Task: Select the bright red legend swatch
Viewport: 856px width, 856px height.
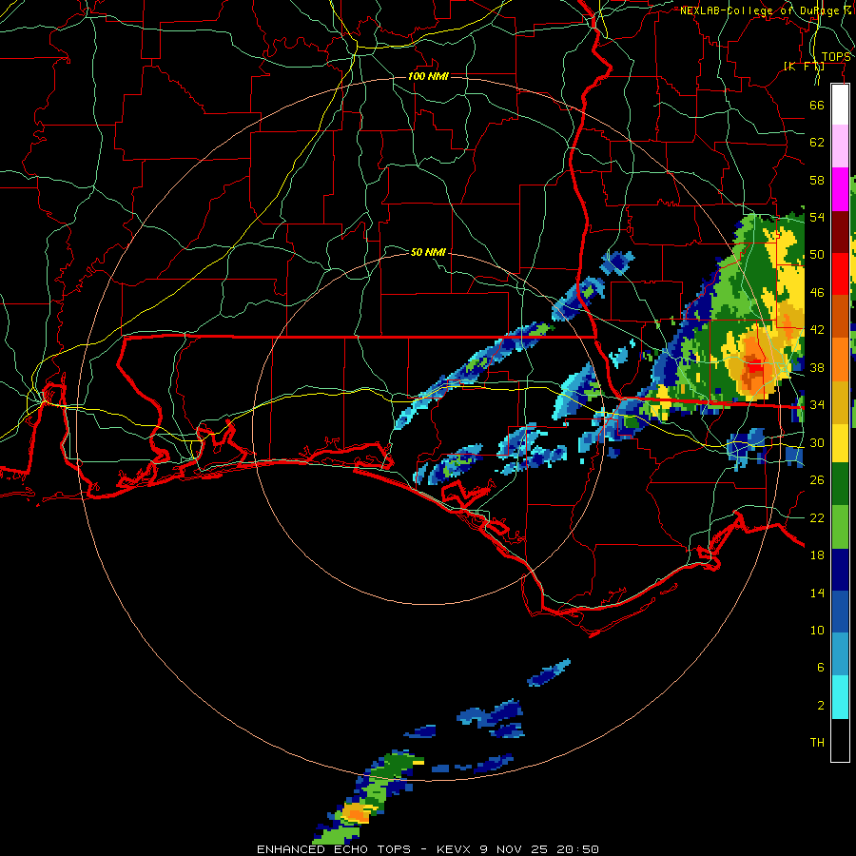Action: tap(840, 274)
